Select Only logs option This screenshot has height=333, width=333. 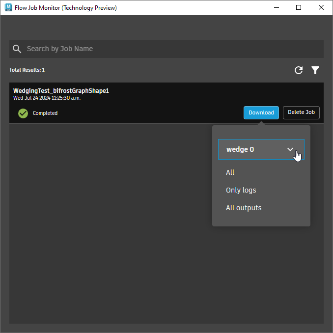tap(241, 190)
